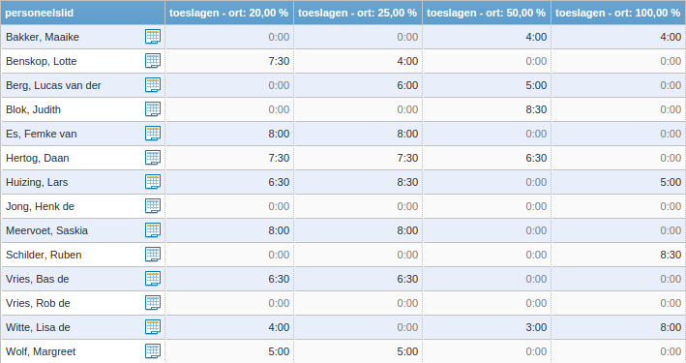Sort by toeslagen ort 20,00 % header

click(228, 13)
